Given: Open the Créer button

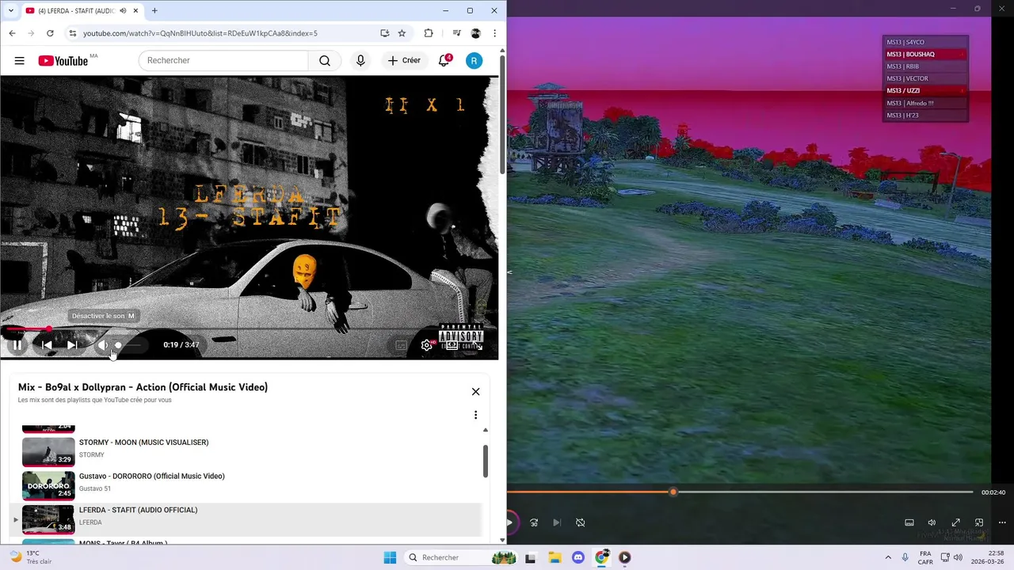Looking at the screenshot, I should click(405, 61).
